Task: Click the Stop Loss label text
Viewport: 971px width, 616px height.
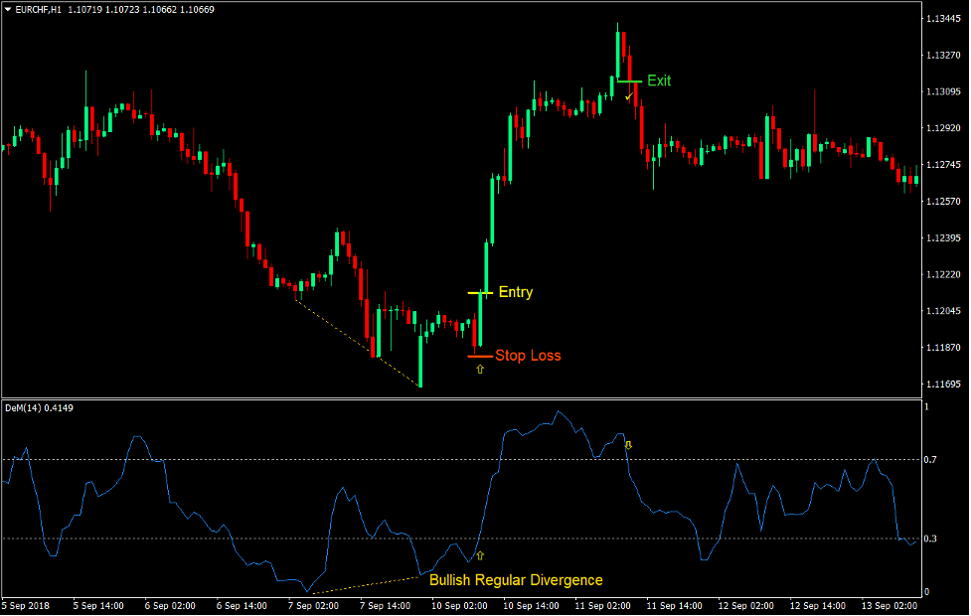Action: 528,354
